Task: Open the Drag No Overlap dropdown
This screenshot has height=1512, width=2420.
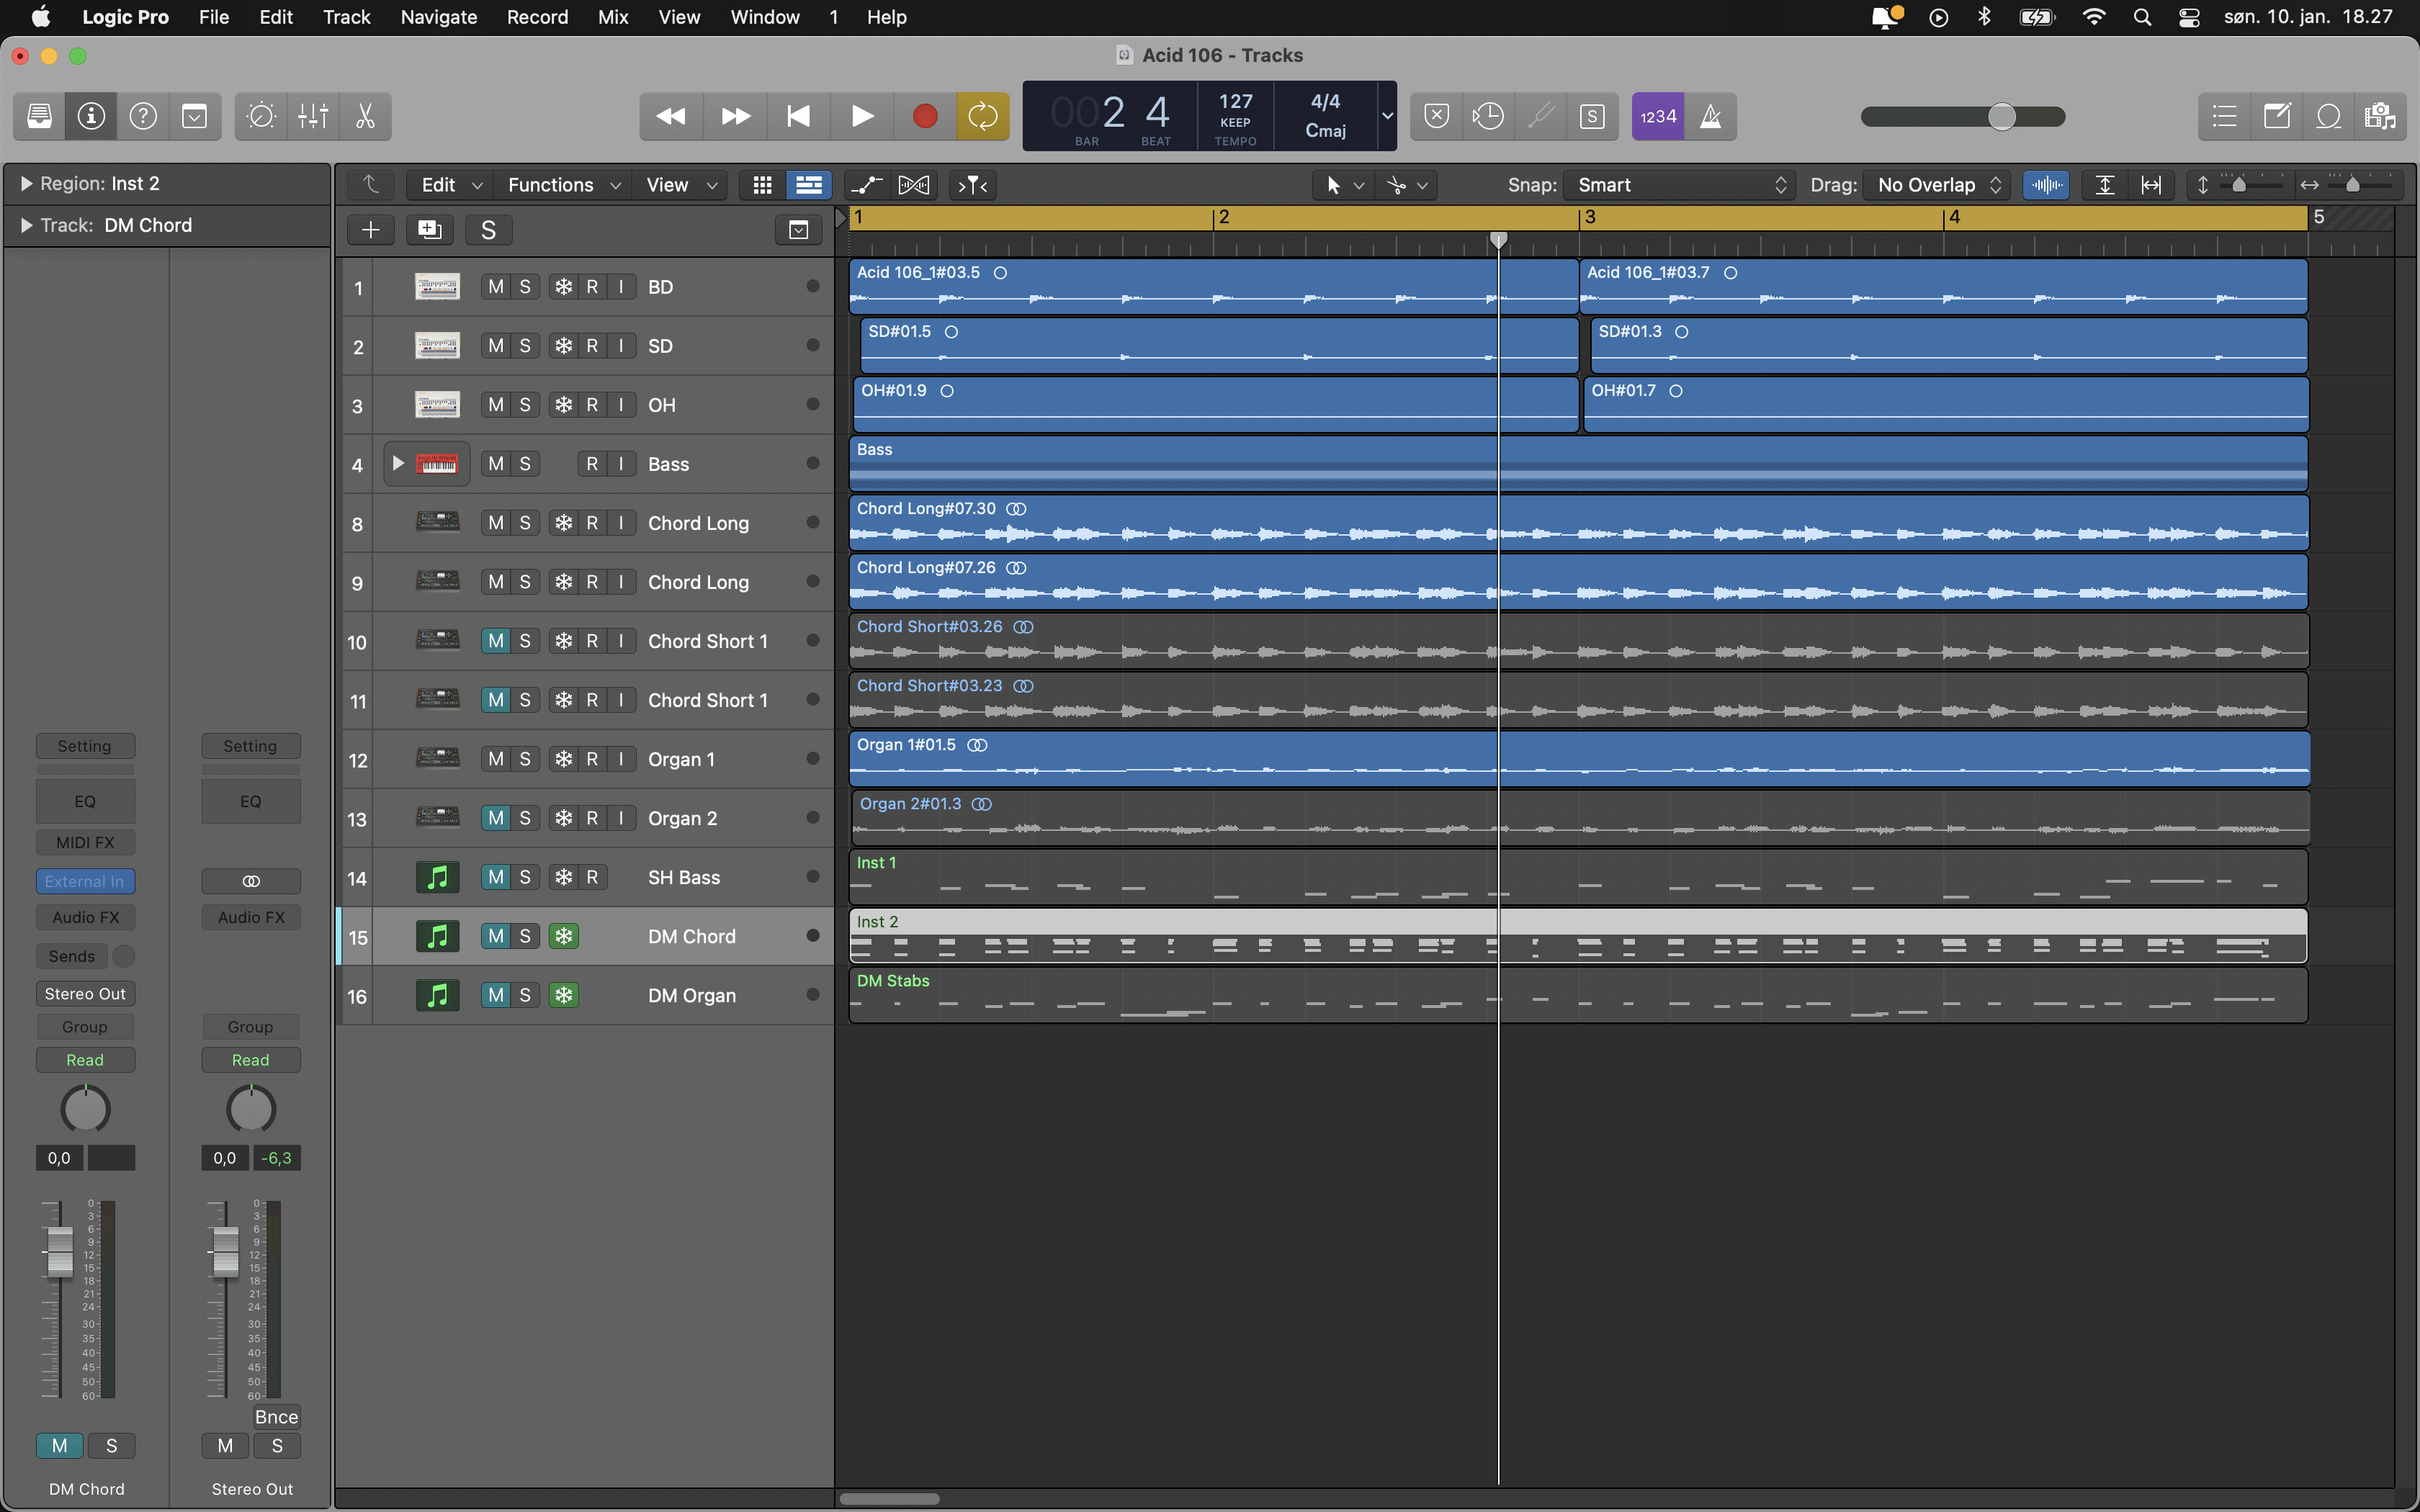Action: tap(1938, 185)
